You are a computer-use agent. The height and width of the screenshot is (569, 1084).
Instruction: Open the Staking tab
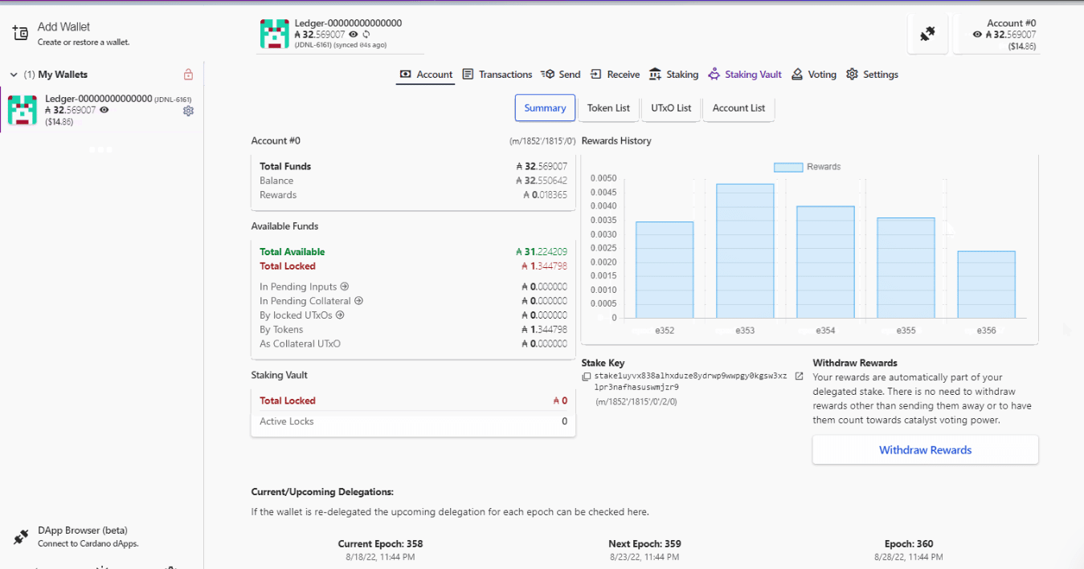click(x=673, y=75)
